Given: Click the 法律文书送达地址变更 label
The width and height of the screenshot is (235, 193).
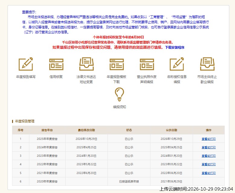Looking at the screenshot, I should 86,79.
